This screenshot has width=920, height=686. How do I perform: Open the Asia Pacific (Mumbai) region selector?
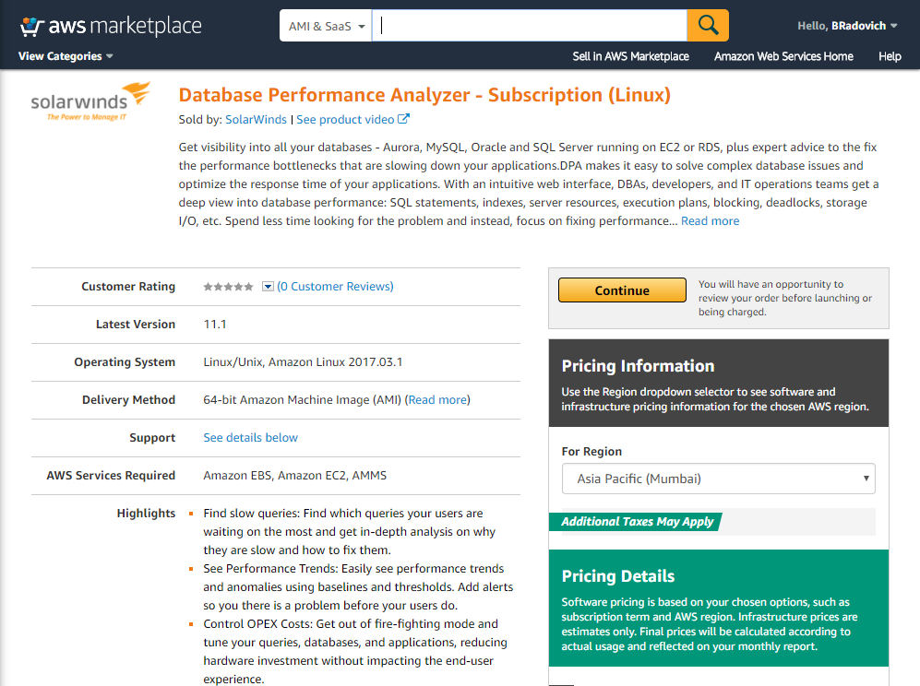[718, 479]
